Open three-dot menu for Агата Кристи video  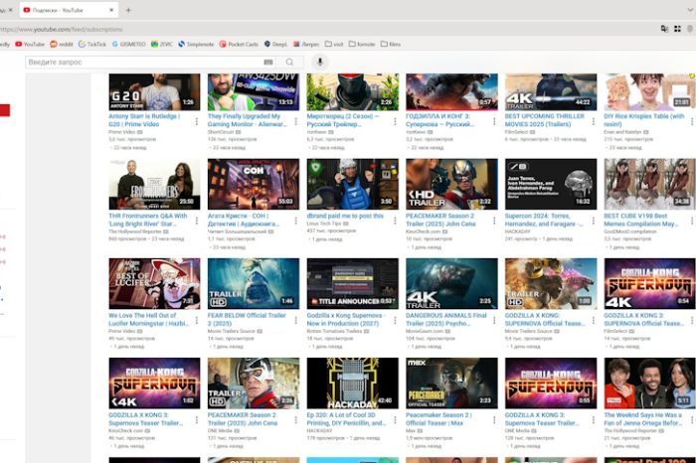(x=295, y=221)
